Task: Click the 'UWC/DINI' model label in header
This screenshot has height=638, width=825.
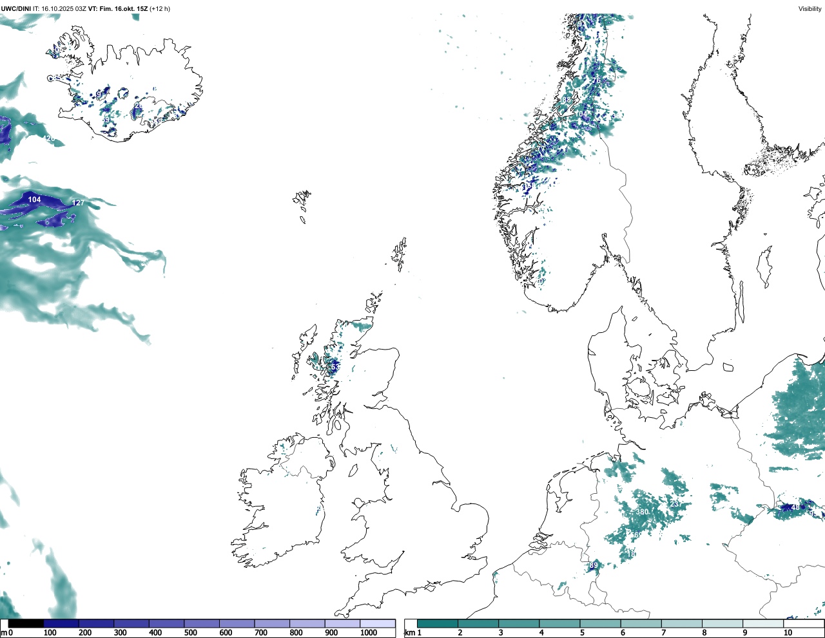Action: click(15, 8)
